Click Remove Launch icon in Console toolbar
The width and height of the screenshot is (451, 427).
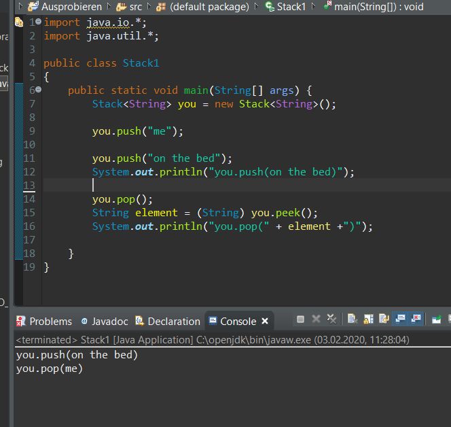(x=316, y=319)
